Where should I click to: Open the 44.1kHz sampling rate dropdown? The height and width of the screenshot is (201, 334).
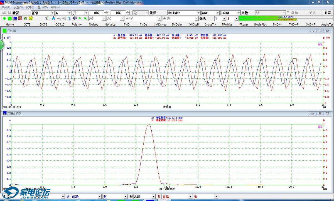(x=198, y=13)
